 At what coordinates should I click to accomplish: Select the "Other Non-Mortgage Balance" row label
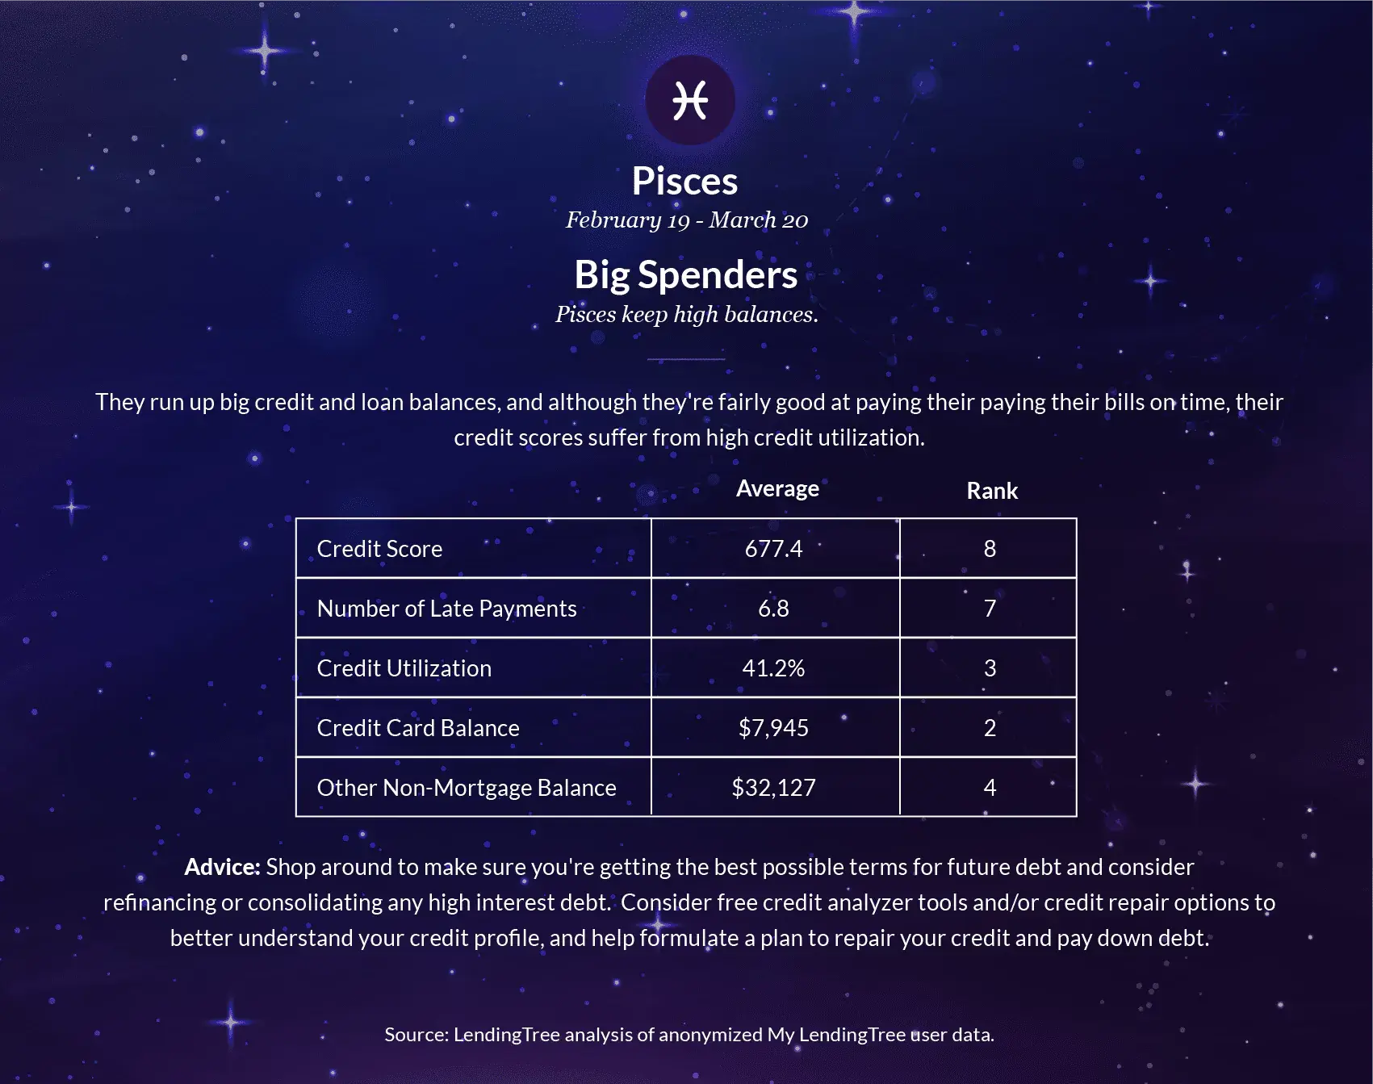(x=467, y=788)
